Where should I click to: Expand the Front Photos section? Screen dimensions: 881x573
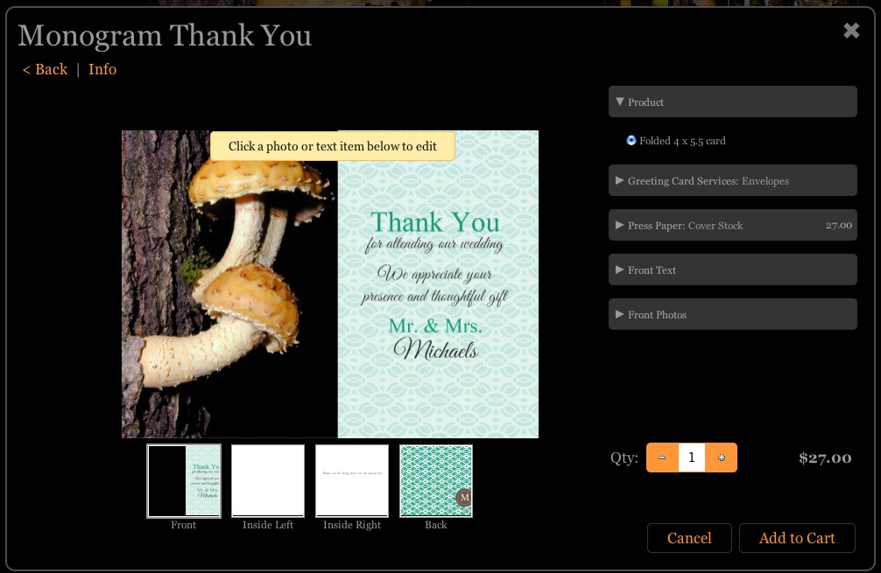(732, 315)
